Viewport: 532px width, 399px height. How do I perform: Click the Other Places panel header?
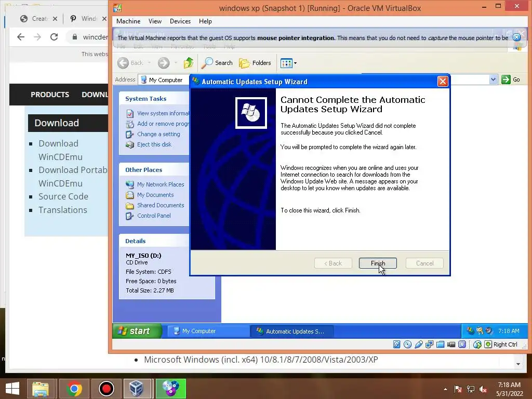pos(154,170)
